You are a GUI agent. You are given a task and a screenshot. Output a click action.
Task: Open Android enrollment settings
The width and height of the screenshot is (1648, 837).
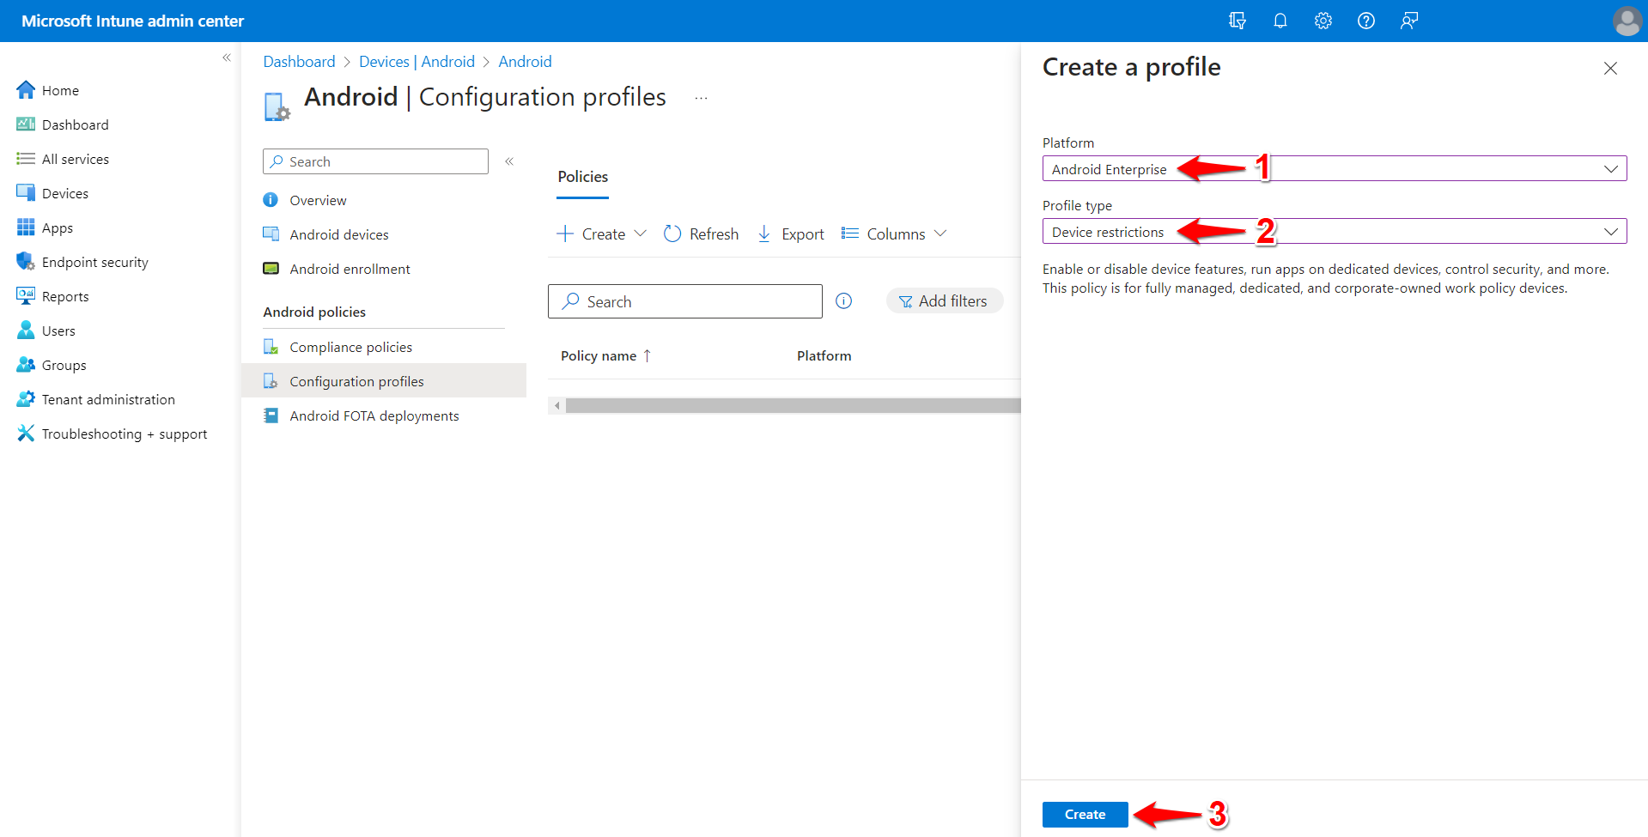tap(350, 268)
